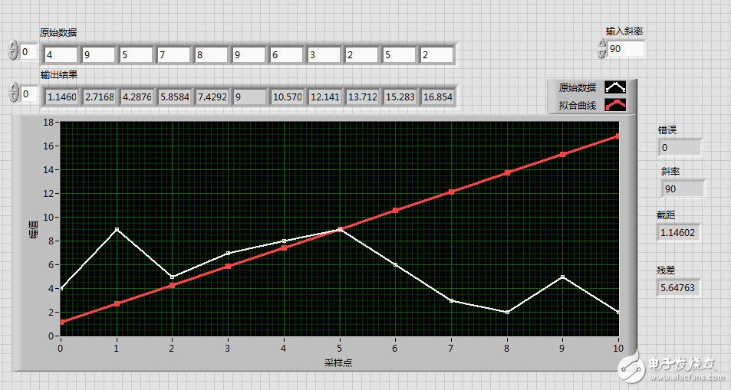Viewport: 731px width, 390px height.
Task: Click the 输出结果 cell showing 9
Action: point(249,97)
